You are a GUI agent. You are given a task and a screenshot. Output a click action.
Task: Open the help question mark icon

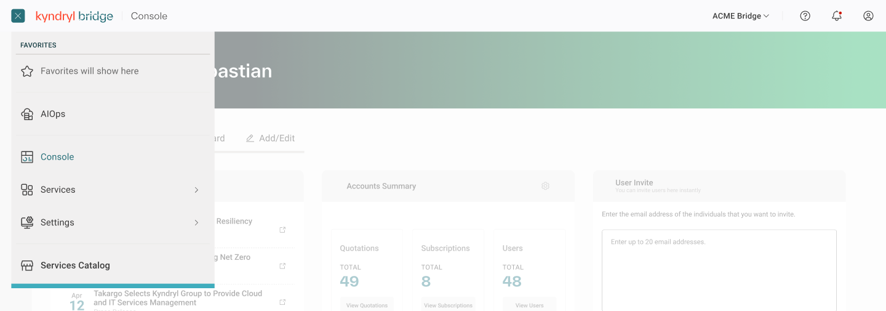[805, 16]
